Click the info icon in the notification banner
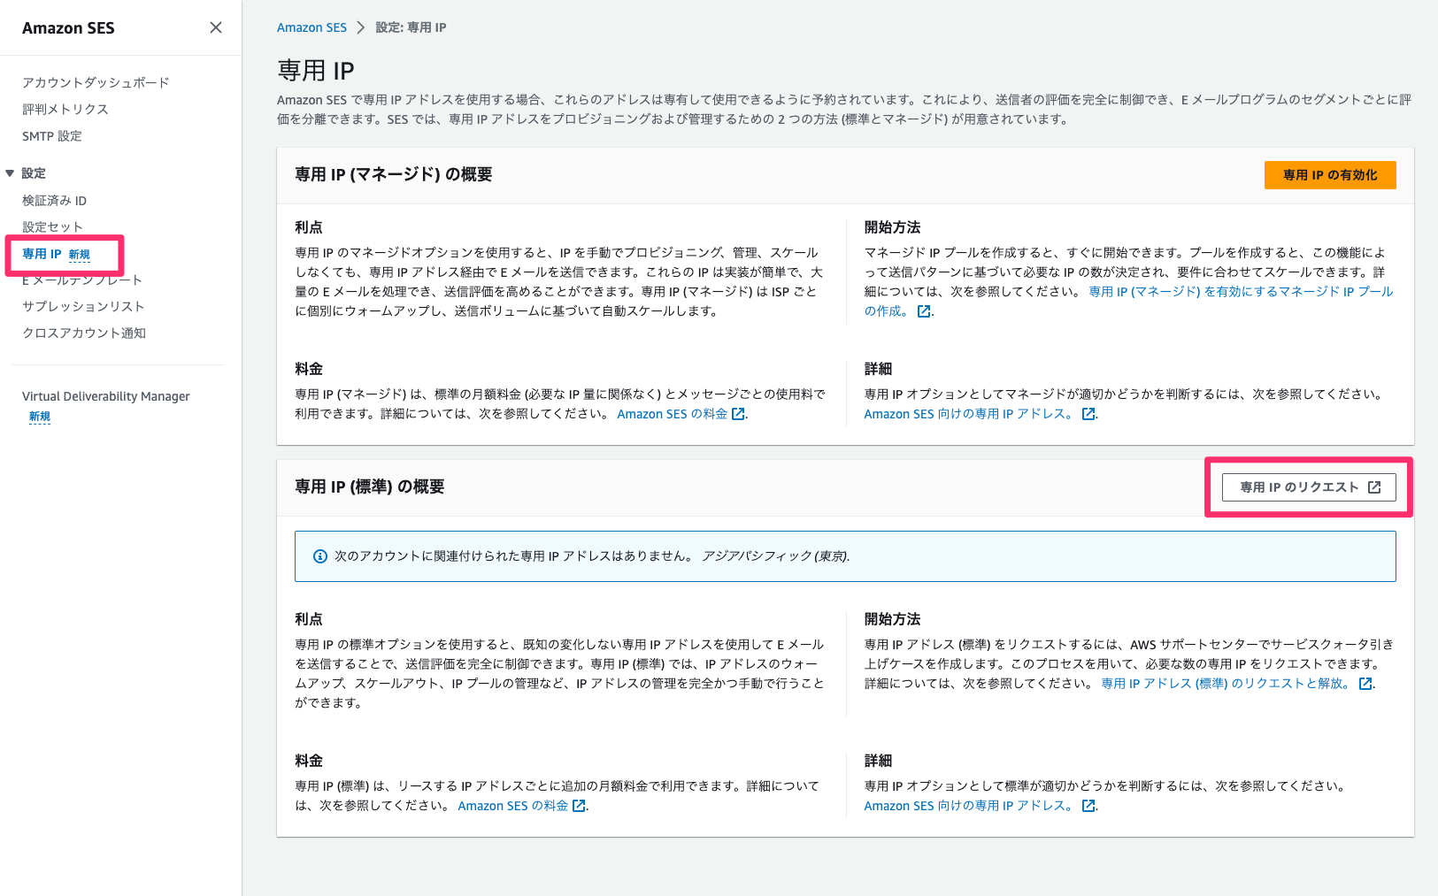This screenshot has width=1438, height=896. [x=320, y=556]
